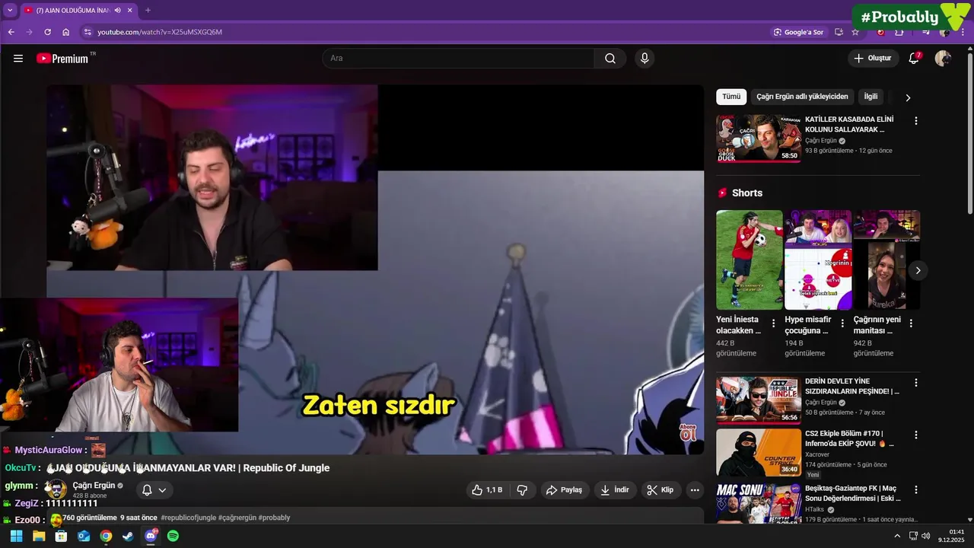This screenshot has height=548, width=974.
Task: Open the #republicofjungle hashtag link
Action: click(x=188, y=518)
